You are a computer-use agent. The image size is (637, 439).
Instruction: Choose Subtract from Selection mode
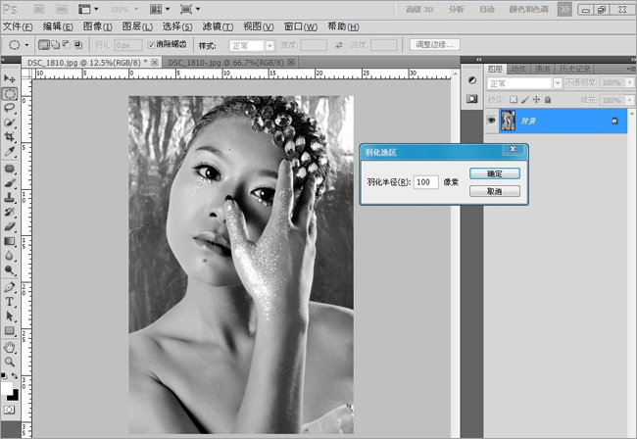pyautogui.click(x=67, y=45)
